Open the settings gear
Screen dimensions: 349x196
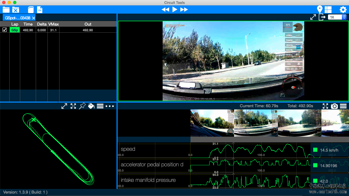tap(343, 10)
